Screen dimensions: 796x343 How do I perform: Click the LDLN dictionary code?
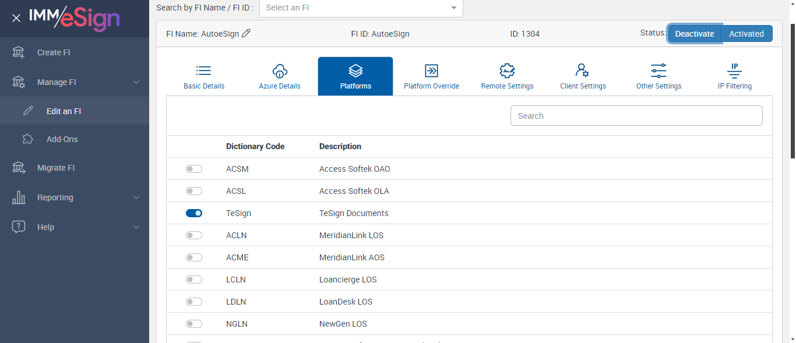click(x=236, y=302)
